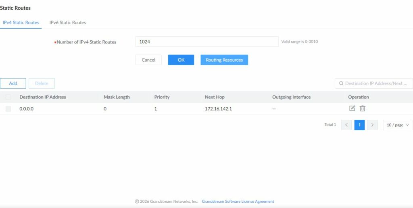Click the Operation column header

[359, 97]
